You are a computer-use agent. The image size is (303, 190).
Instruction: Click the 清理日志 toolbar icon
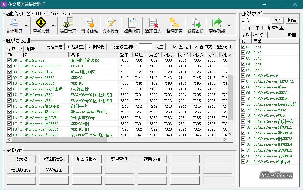pyautogui.click(x=153, y=25)
